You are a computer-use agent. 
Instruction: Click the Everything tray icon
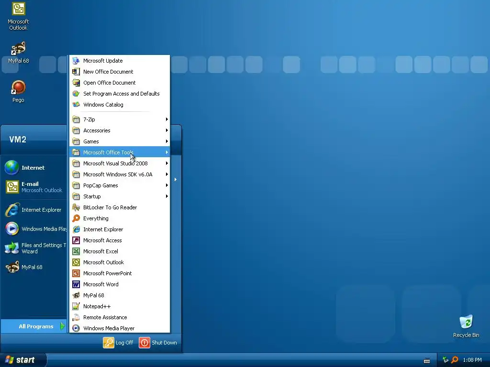coord(455,360)
